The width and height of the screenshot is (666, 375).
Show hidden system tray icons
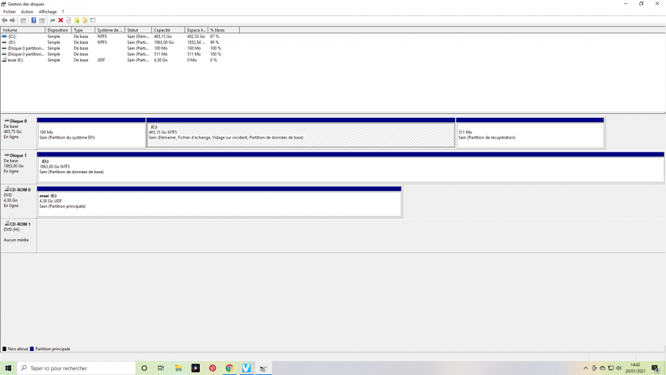(585, 368)
